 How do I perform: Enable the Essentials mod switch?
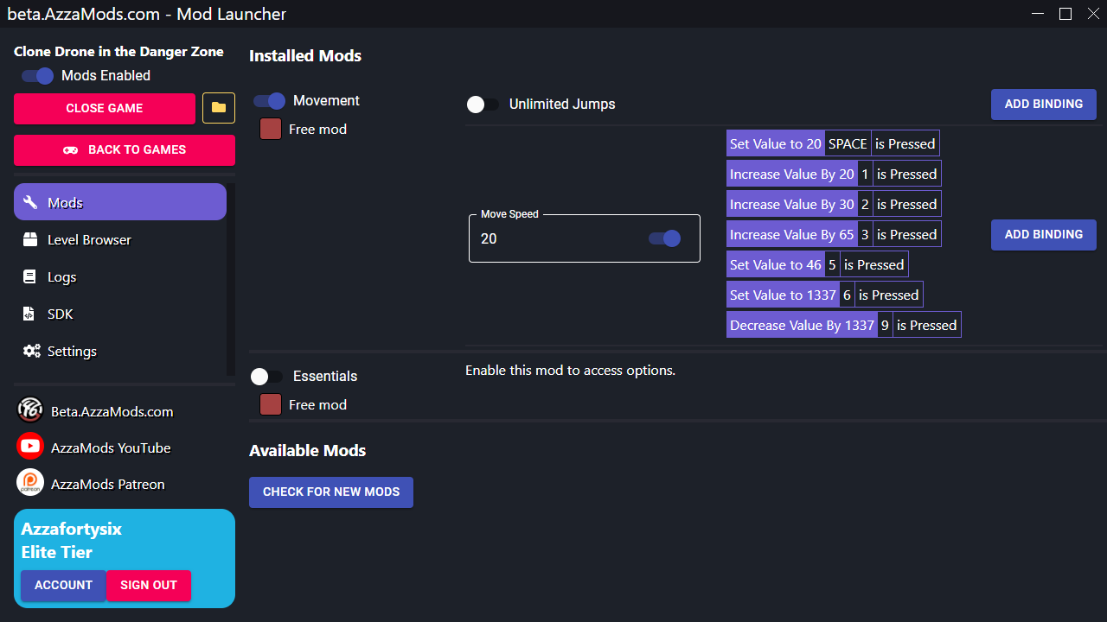click(x=266, y=377)
